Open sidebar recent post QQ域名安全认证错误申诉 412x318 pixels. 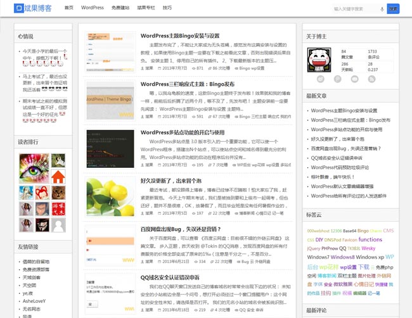(337, 158)
